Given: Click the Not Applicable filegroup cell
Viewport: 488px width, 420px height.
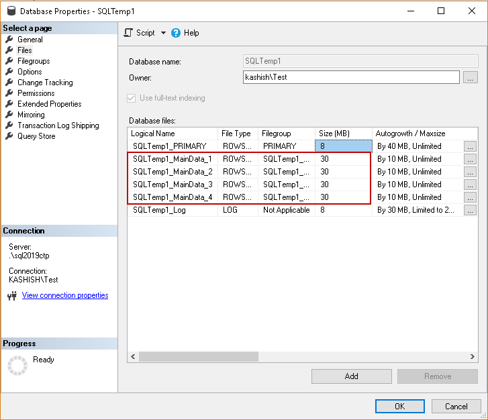Looking at the screenshot, I should (x=287, y=210).
